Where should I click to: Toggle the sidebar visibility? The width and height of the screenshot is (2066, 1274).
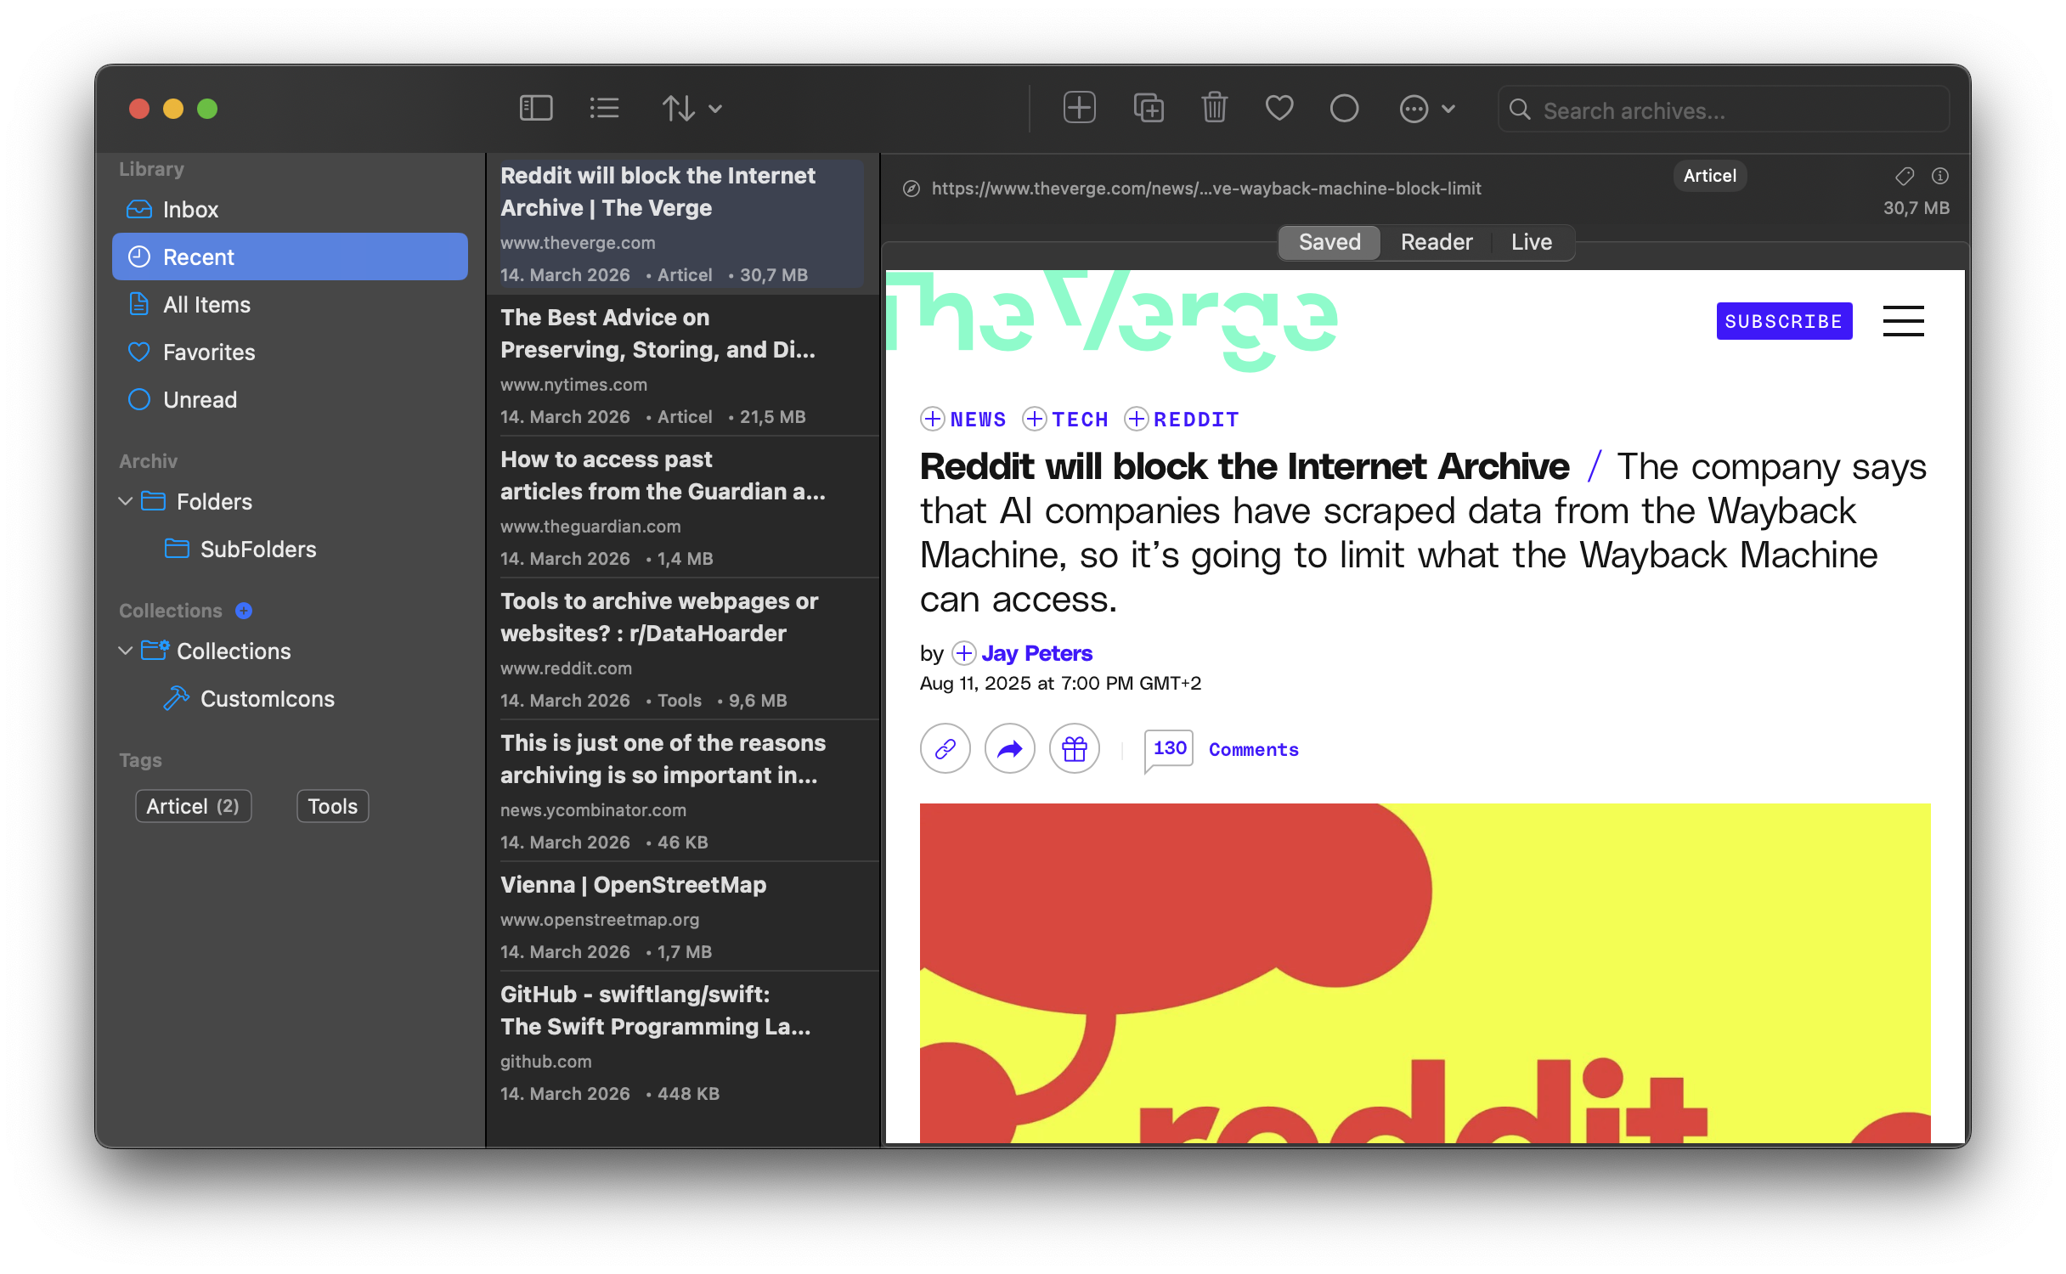click(x=536, y=108)
